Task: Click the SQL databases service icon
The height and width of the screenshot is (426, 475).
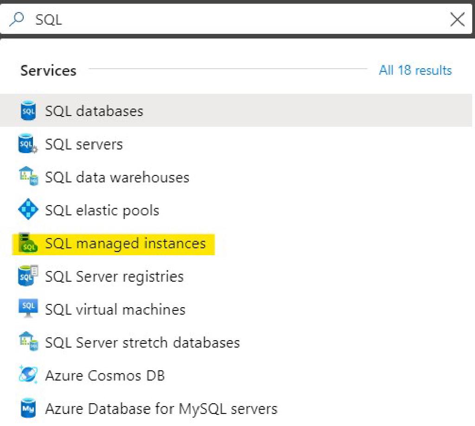Action: pos(28,110)
